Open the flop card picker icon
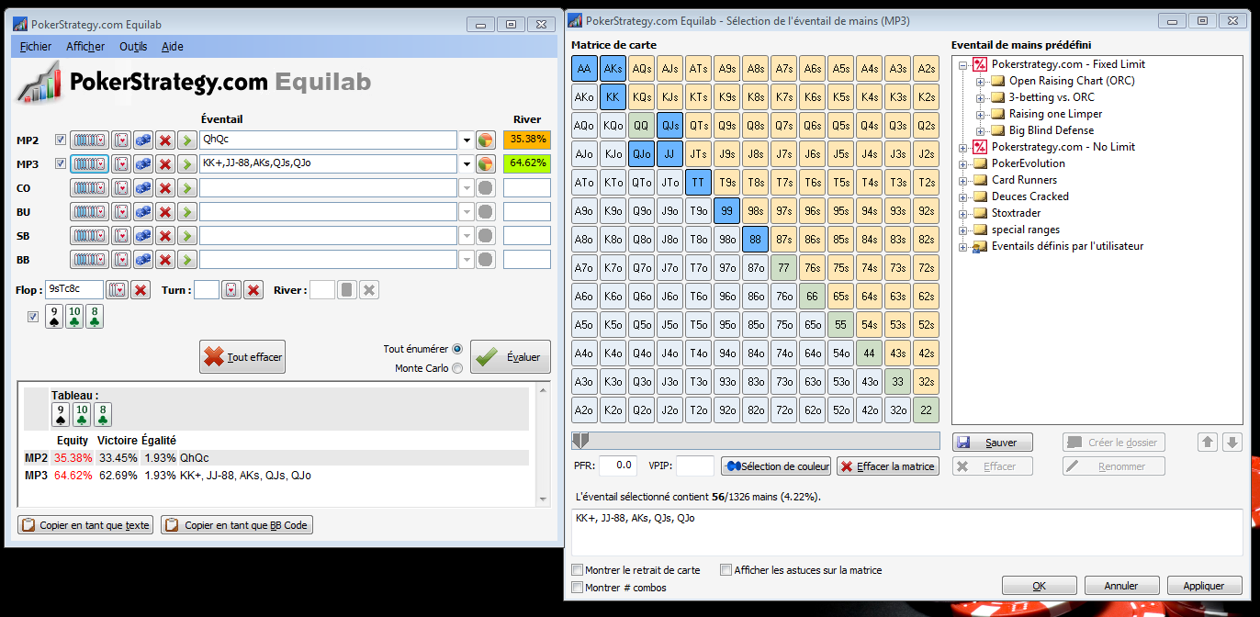The image size is (1260, 617). (118, 290)
